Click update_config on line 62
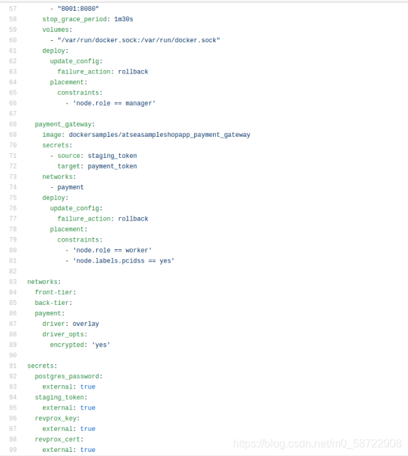The image size is (408, 456). tap(74, 61)
